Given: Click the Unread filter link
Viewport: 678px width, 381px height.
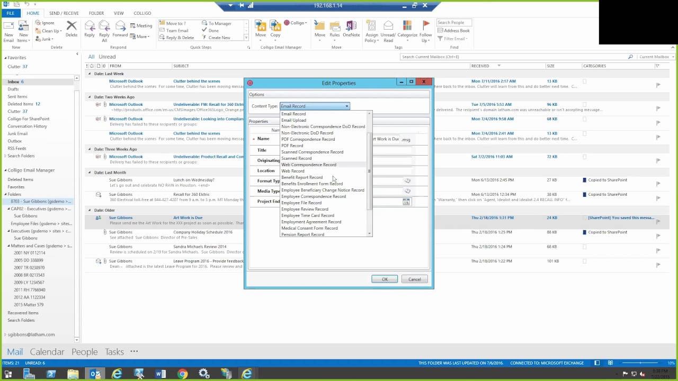Looking at the screenshot, I should coord(107,57).
